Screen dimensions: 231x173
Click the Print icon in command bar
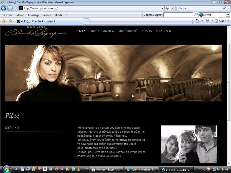(x=207, y=21)
